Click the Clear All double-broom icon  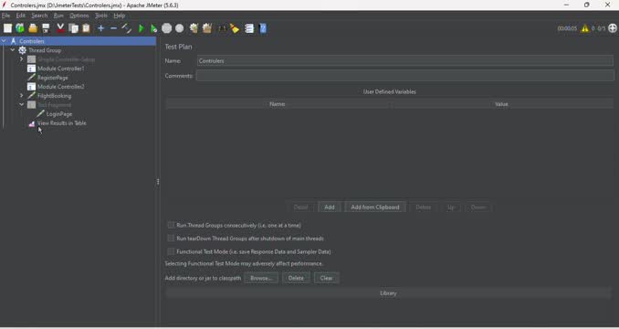coord(207,28)
